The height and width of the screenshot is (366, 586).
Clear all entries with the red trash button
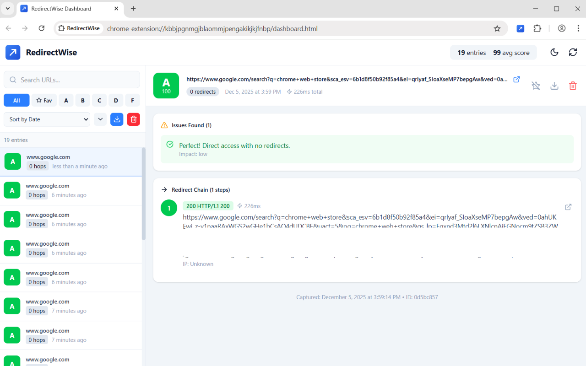[133, 119]
